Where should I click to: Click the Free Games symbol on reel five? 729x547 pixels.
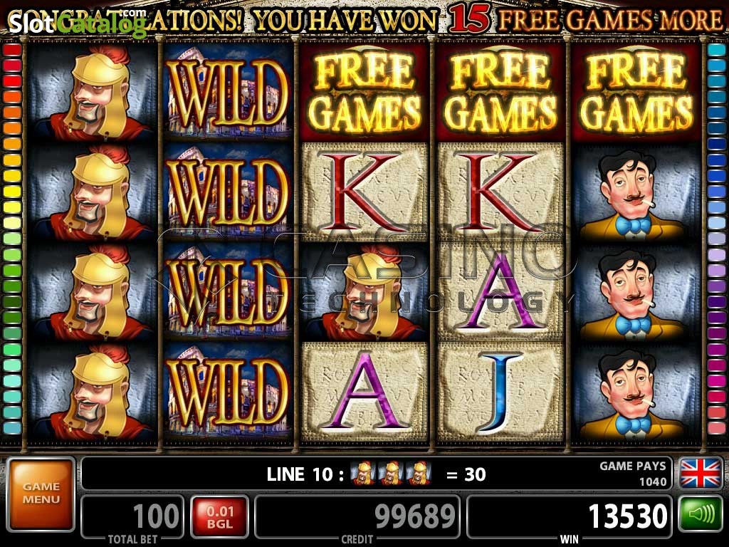pyautogui.click(x=636, y=92)
